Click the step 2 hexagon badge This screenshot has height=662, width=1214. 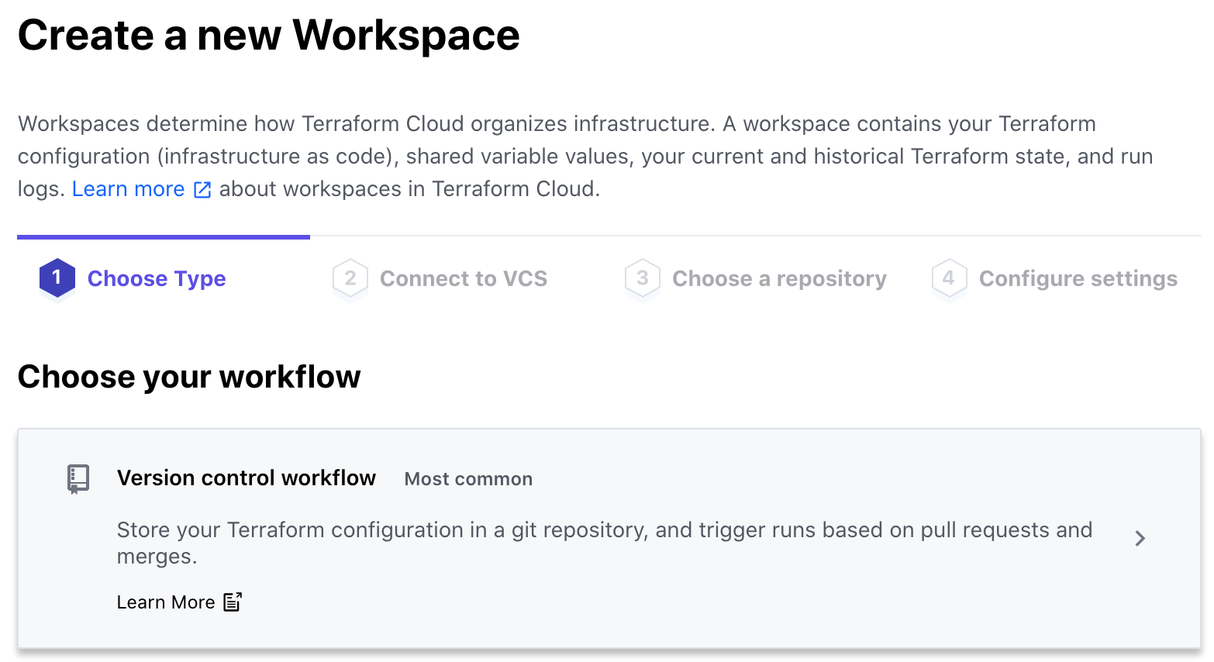click(350, 278)
